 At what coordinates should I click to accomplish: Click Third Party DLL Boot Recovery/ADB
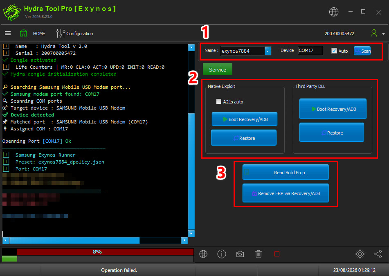333,109
